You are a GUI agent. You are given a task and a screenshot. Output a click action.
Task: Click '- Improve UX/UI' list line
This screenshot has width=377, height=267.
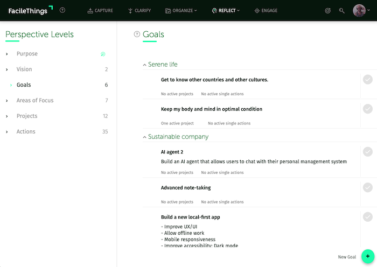(179, 227)
